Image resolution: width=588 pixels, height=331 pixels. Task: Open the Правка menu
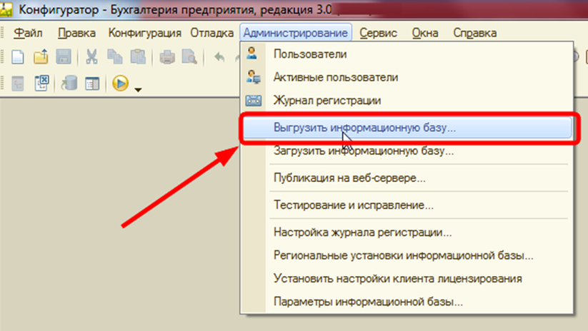click(76, 33)
